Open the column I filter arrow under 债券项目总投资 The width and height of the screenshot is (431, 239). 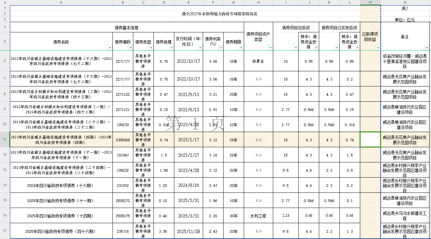coord(295,48)
